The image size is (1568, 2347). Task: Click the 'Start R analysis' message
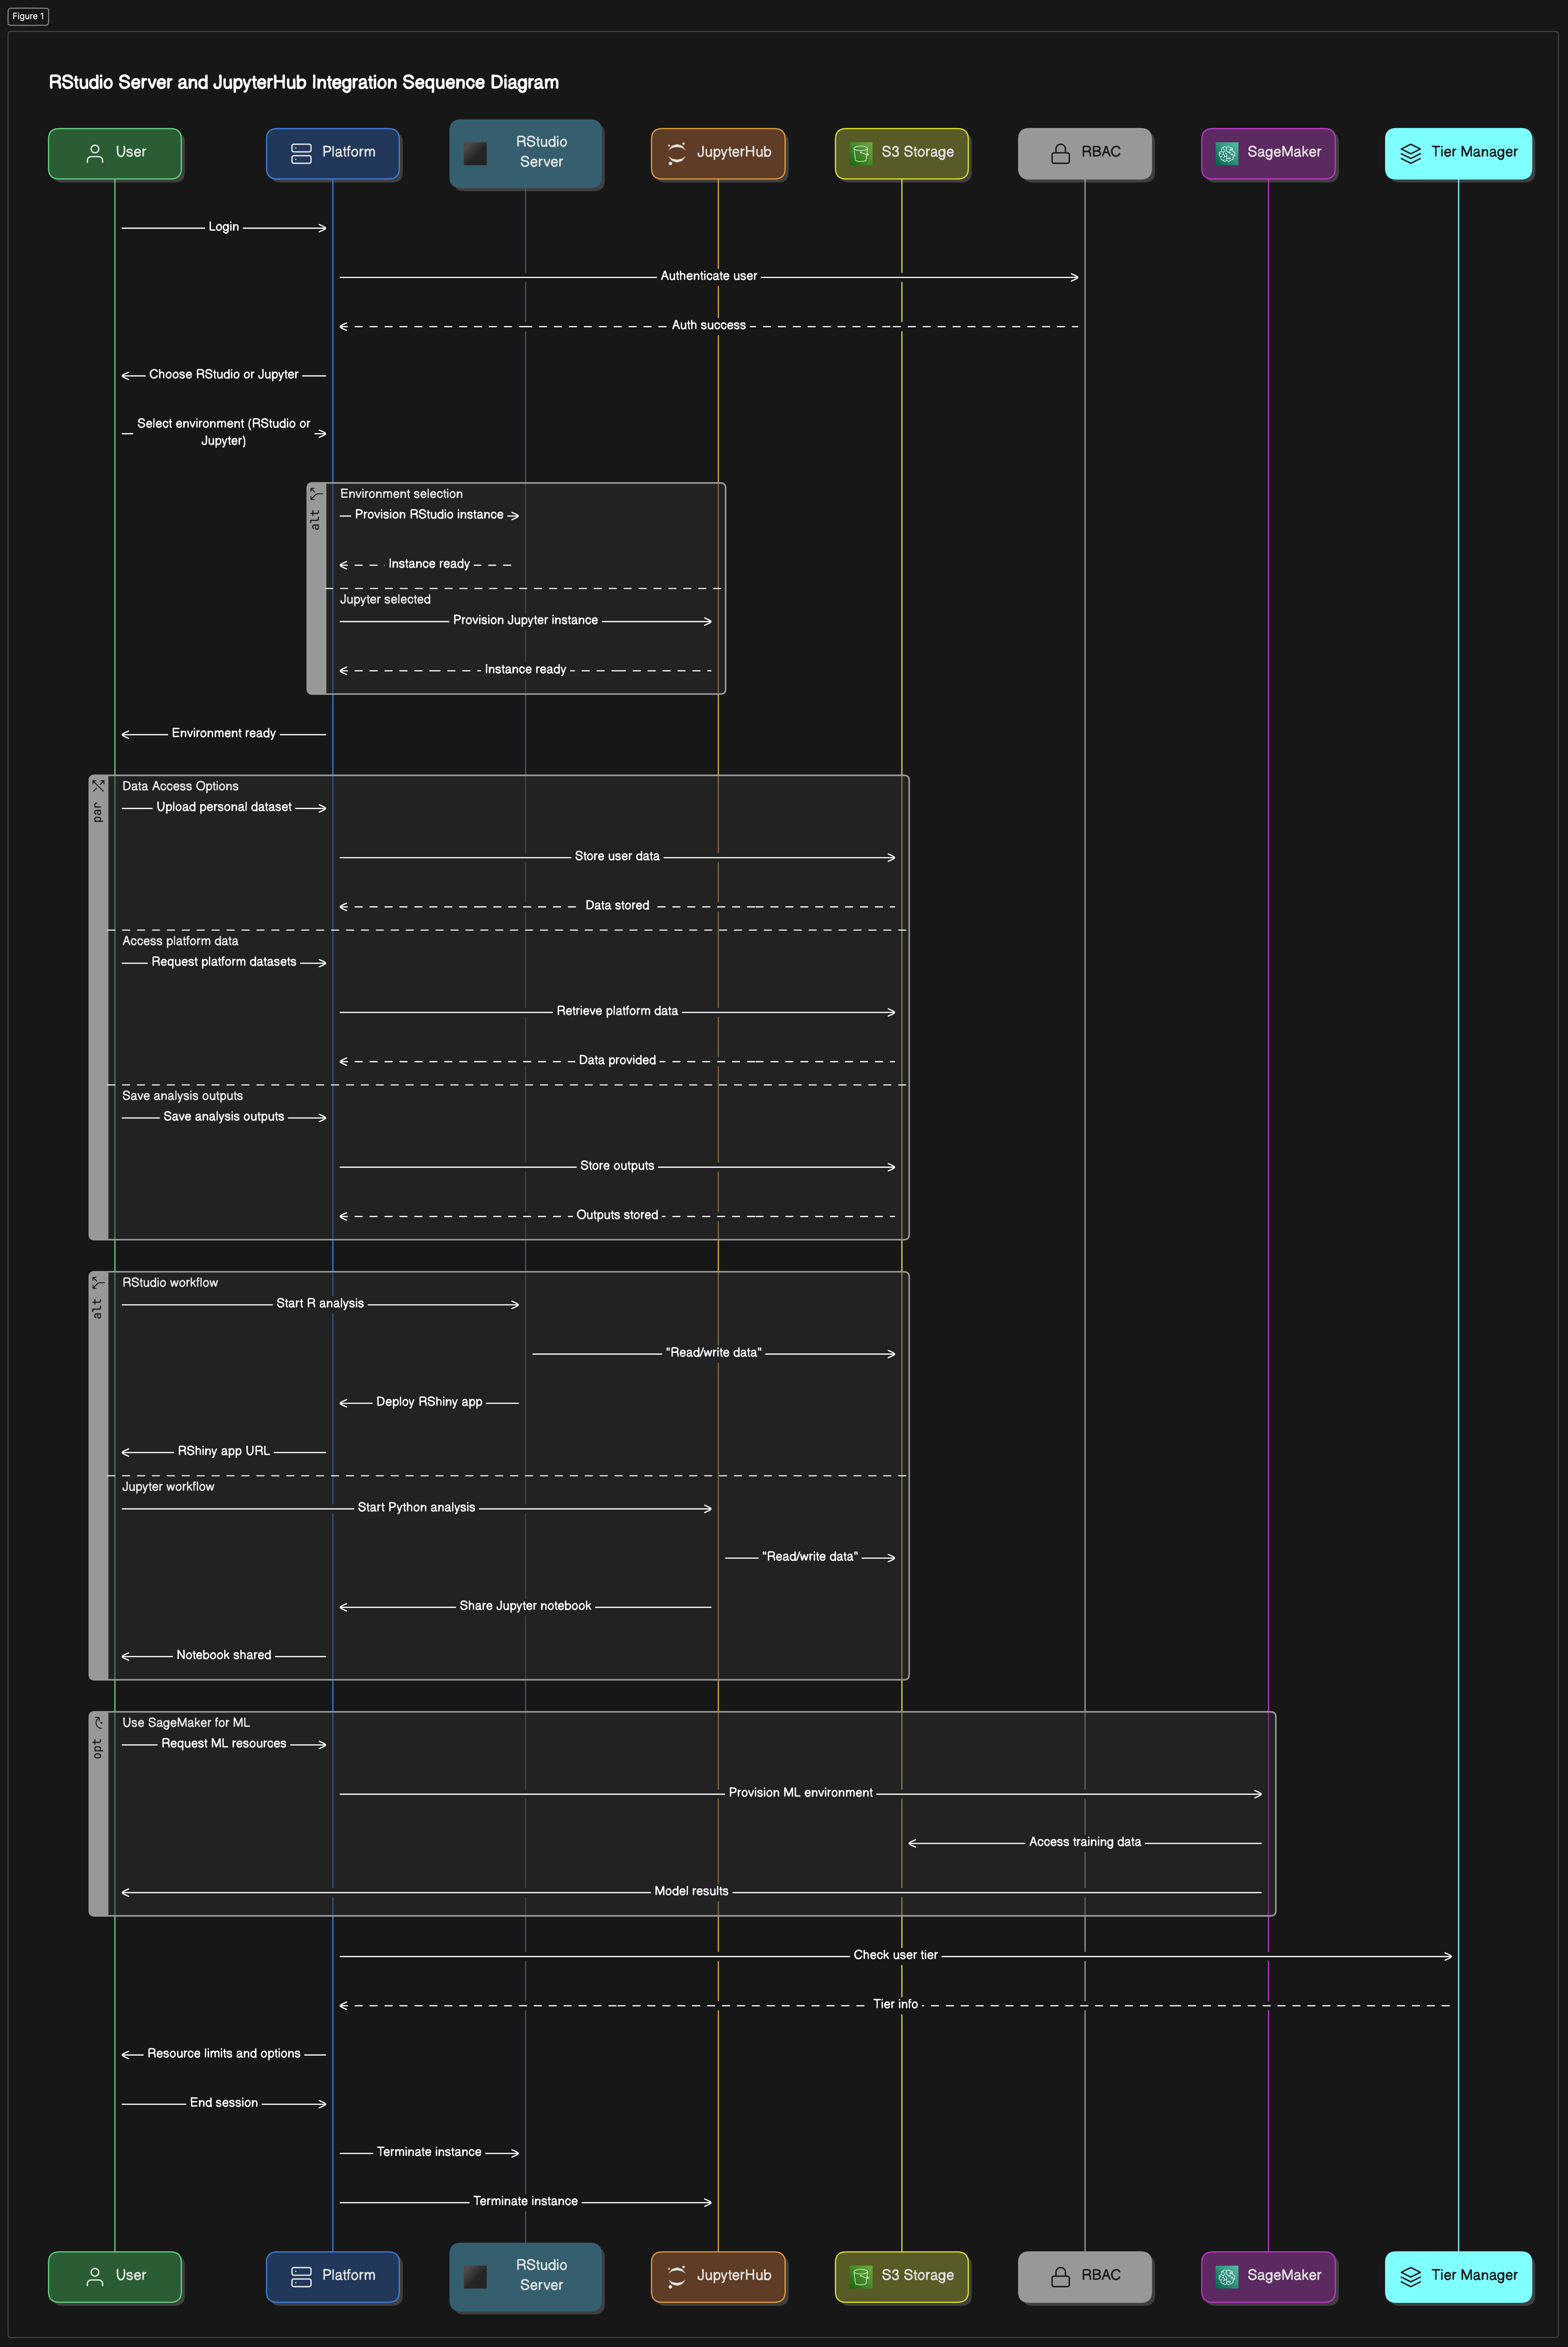click(x=320, y=1304)
